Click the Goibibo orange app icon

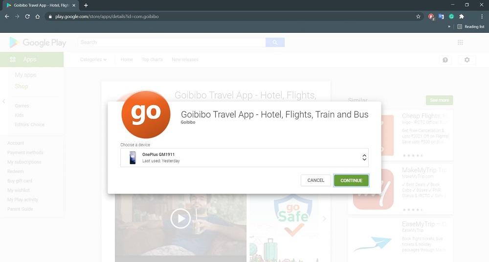tap(146, 114)
